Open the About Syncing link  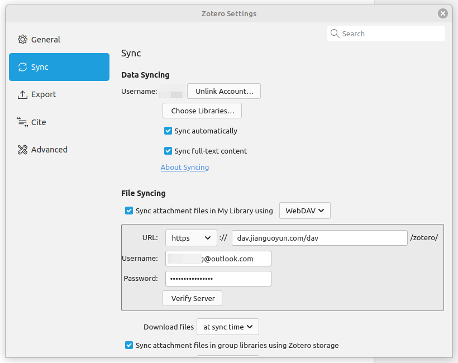[x=185, y=167]
